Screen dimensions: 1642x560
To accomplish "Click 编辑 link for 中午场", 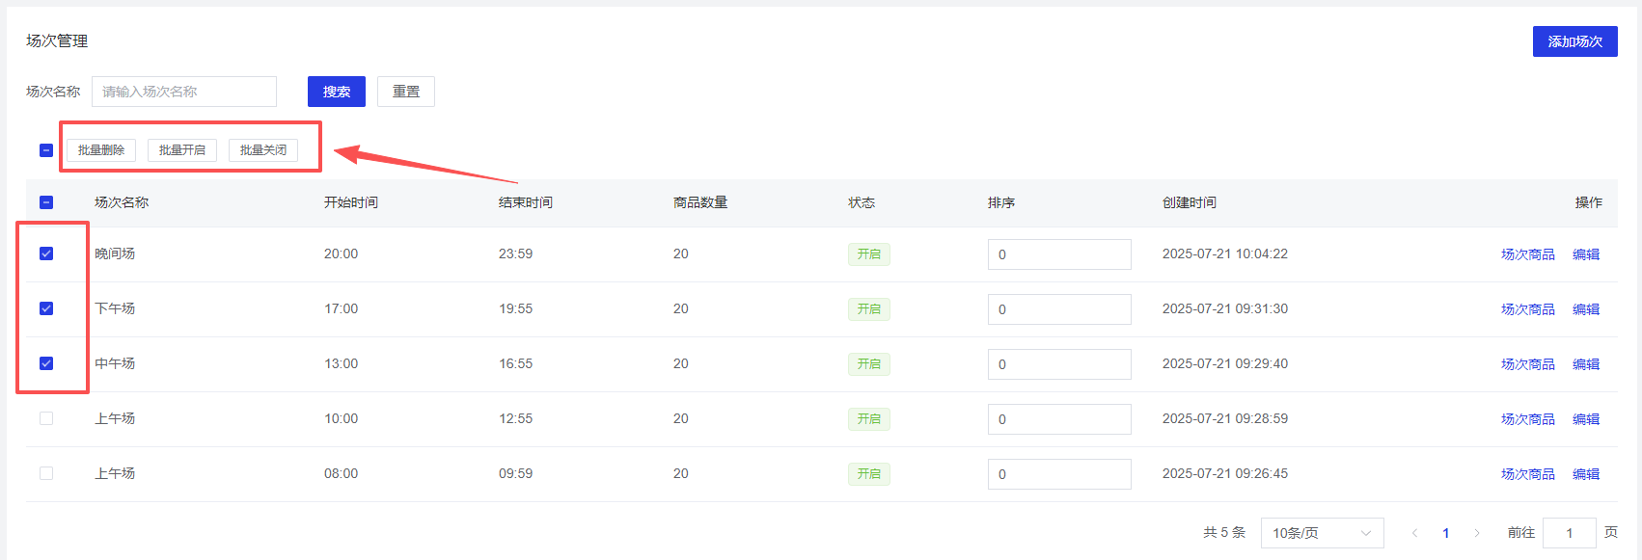I will (1586, 364).
